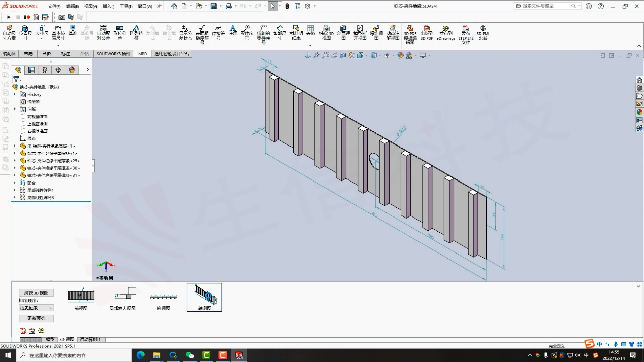Switch to the SOLIDWORKS 插件 tab
This screenshot has width=644, height=362.
114,54
